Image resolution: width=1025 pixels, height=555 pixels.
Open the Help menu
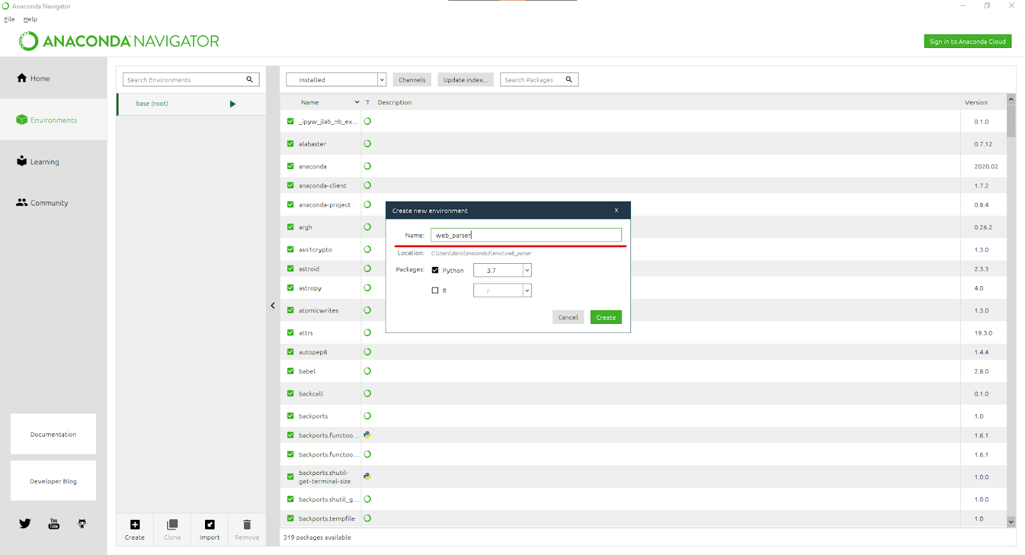pos(30,19)
